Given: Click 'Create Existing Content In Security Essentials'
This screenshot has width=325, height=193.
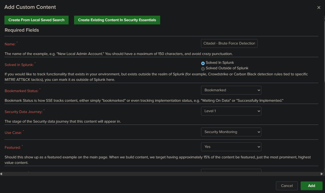Looking at the screenshot, I should (117, 20).
